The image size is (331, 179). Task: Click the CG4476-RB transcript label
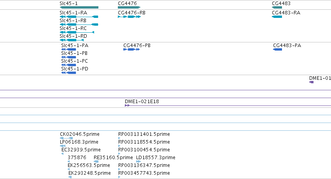[x=132, y=13]
